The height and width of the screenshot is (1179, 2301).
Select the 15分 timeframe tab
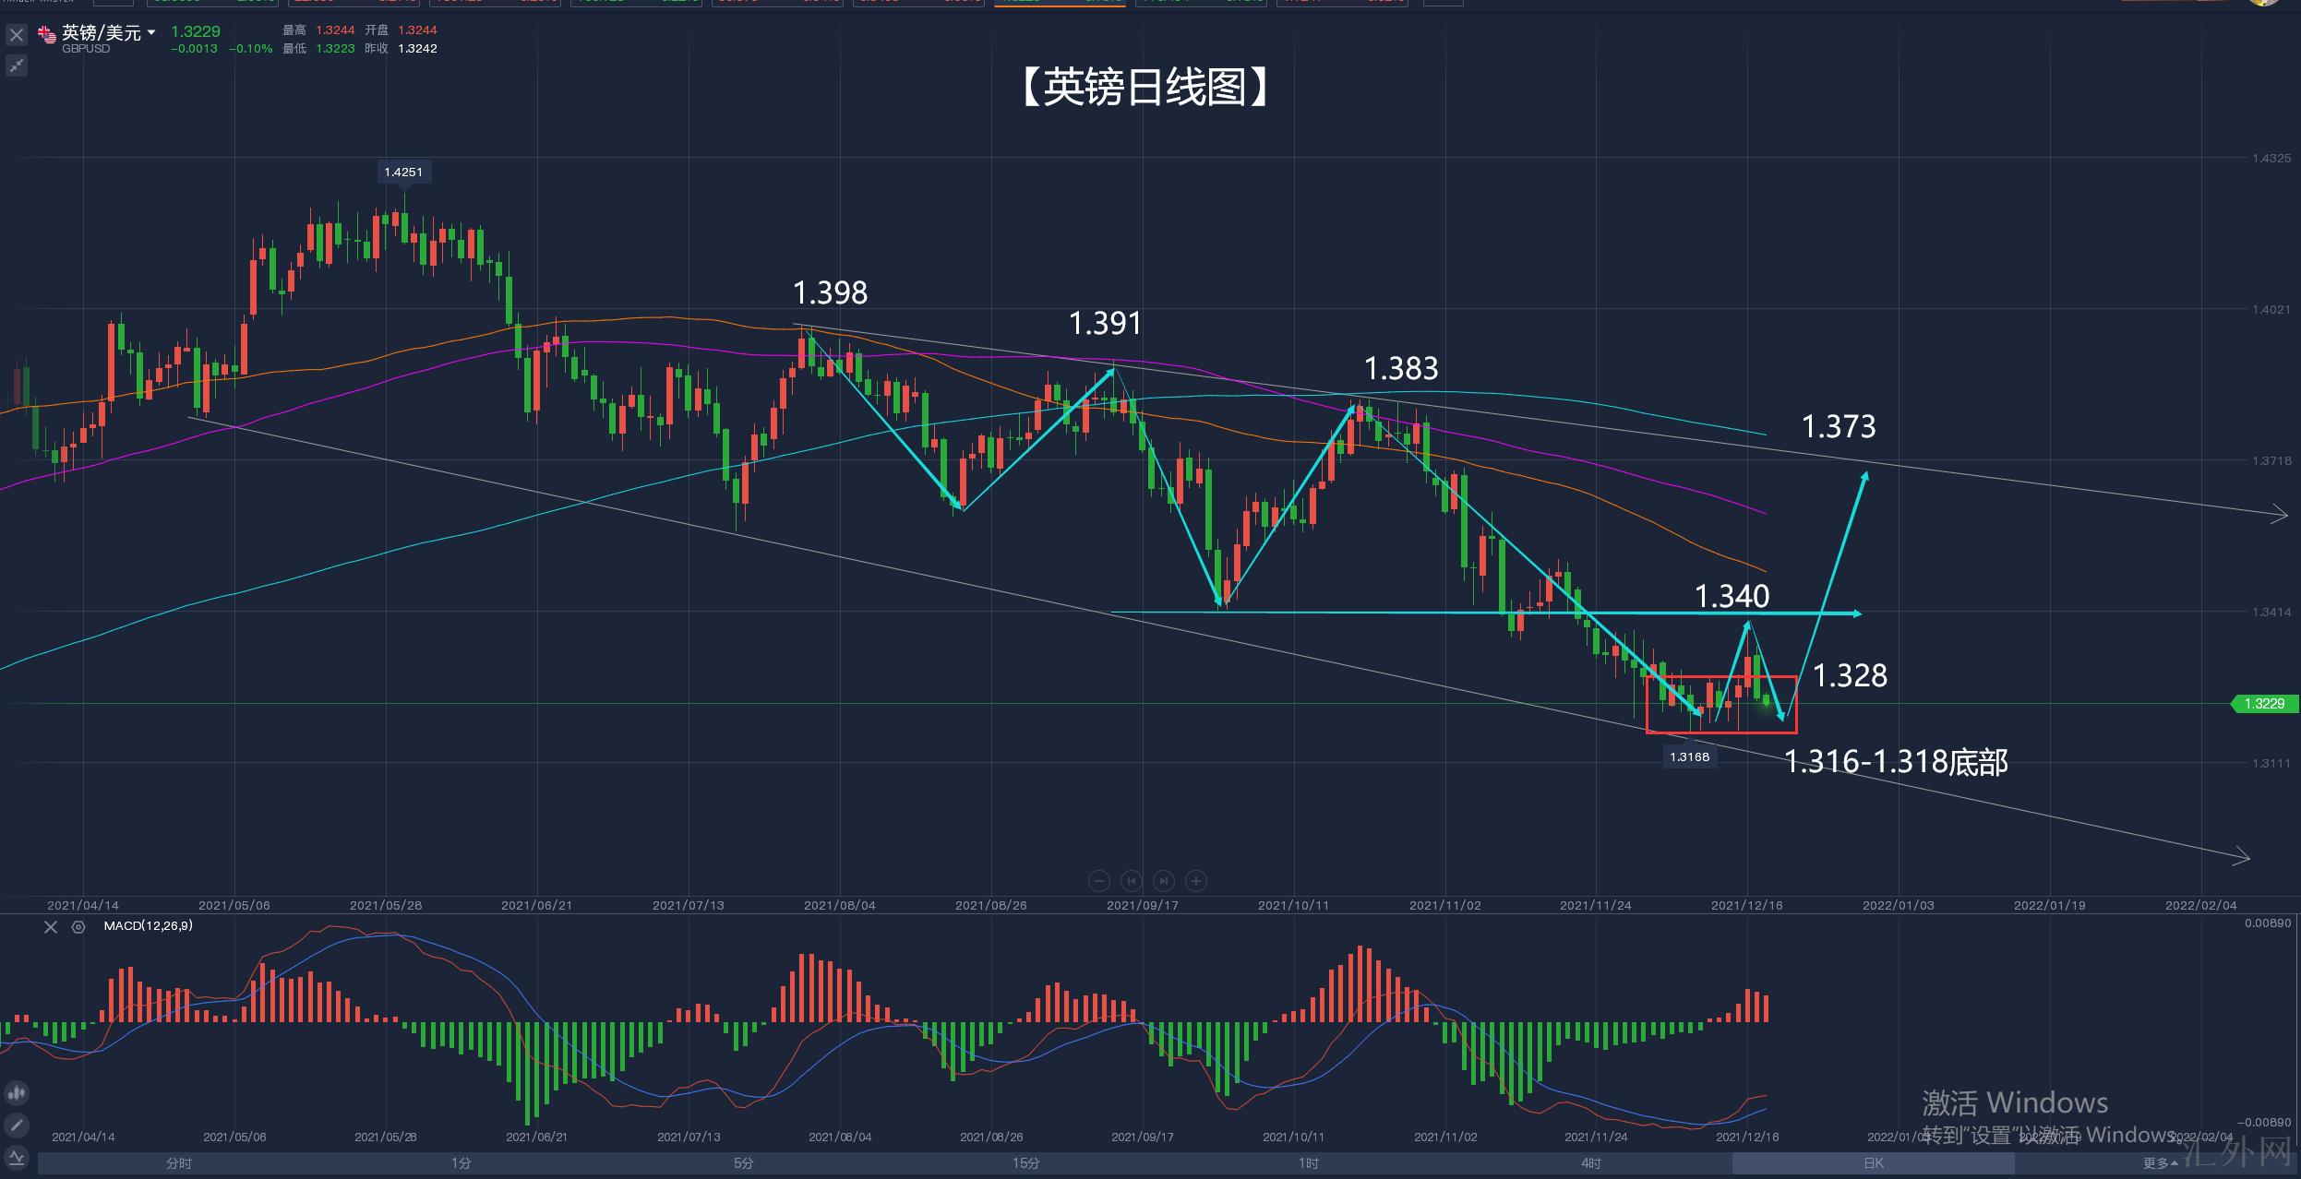(1026, 1163)
